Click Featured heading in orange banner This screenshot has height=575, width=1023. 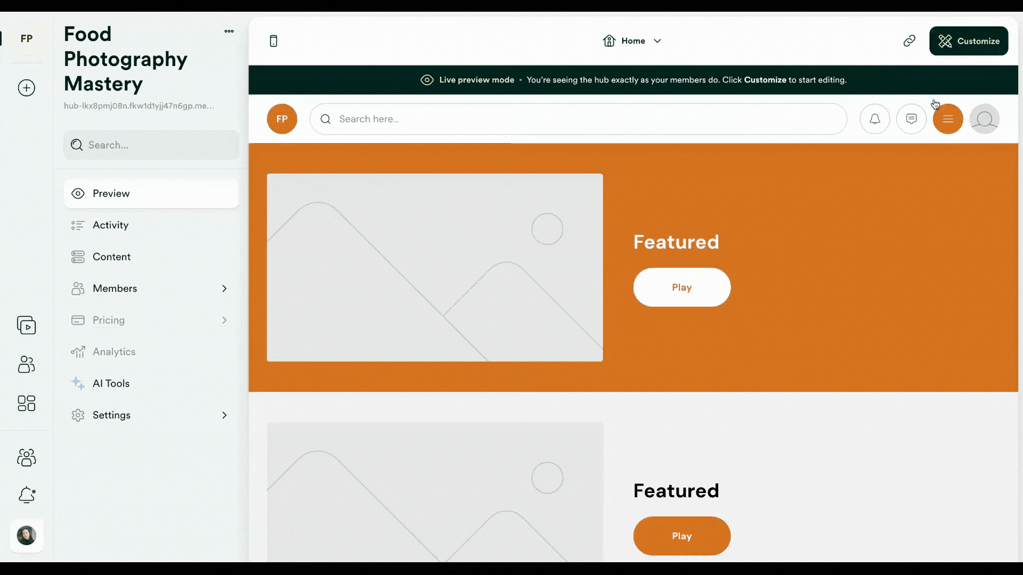point(676,242)
